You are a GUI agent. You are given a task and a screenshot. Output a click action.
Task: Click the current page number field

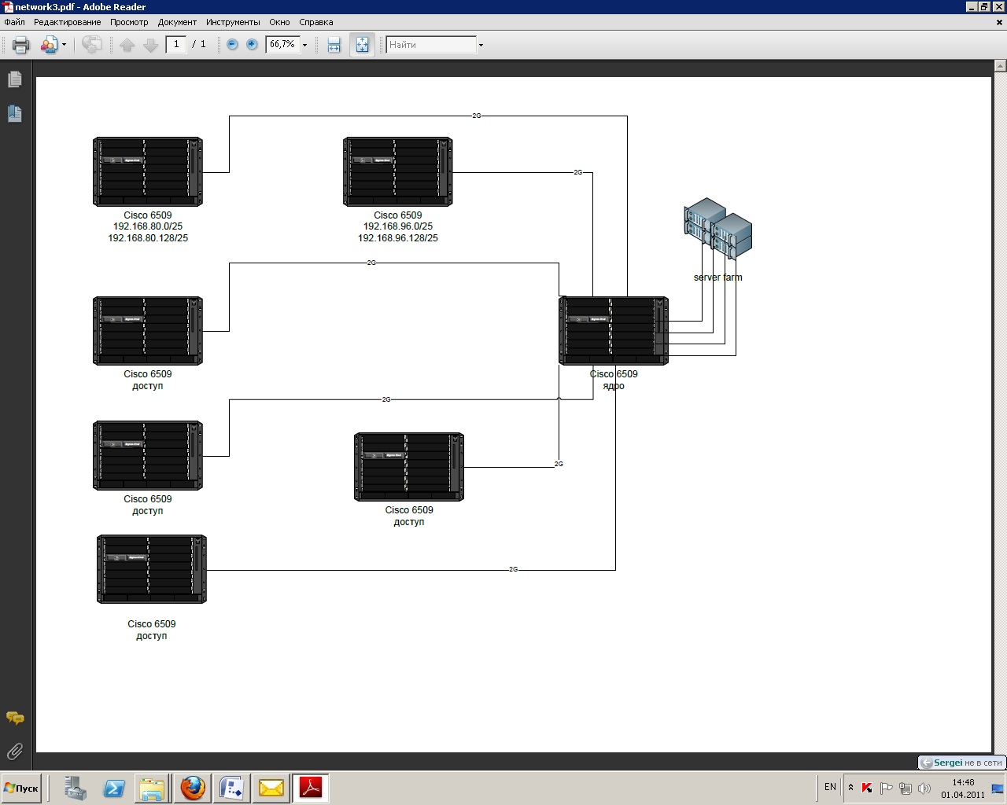tap(175, 45)
